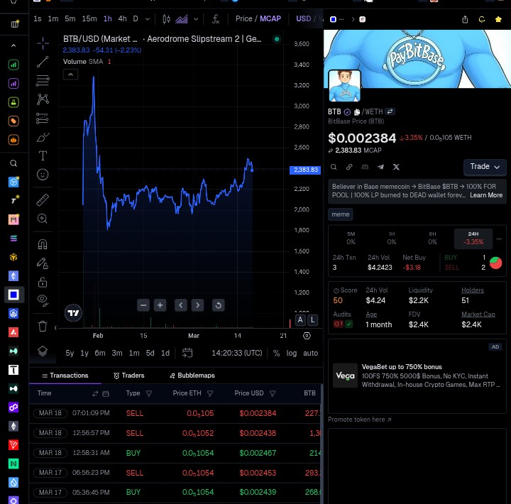Pick the brush drawing tool

click(43, 137)
